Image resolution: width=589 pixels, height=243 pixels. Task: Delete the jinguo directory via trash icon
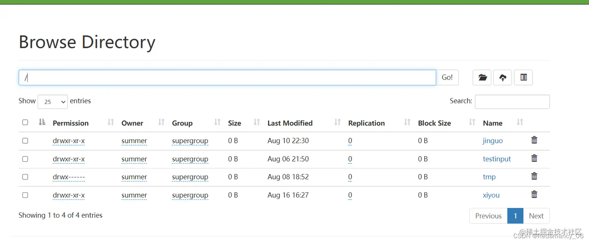[534, 140]
